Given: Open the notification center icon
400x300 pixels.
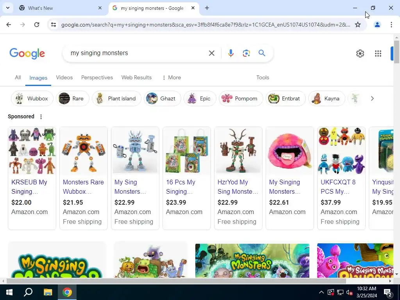Looking at the screenshot, I should [388, 292].
